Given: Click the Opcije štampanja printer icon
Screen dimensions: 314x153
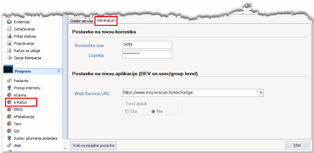Looking at the screenshot, I should click(9, 58).
